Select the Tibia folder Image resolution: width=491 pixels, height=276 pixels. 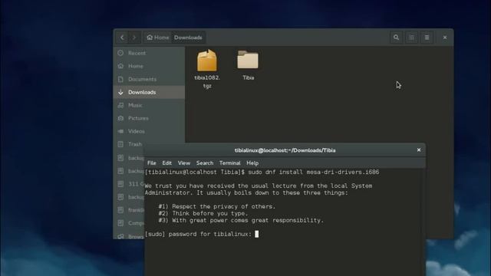(248, 65)
